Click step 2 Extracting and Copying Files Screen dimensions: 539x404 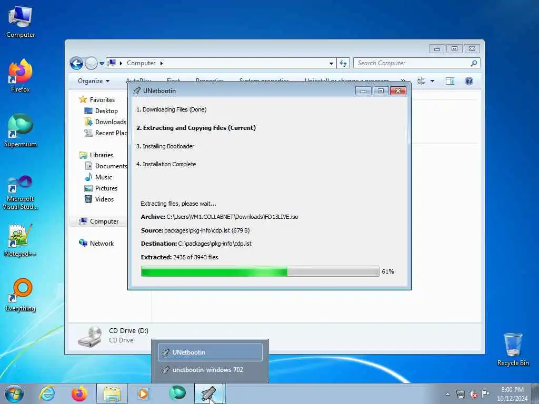196,128
